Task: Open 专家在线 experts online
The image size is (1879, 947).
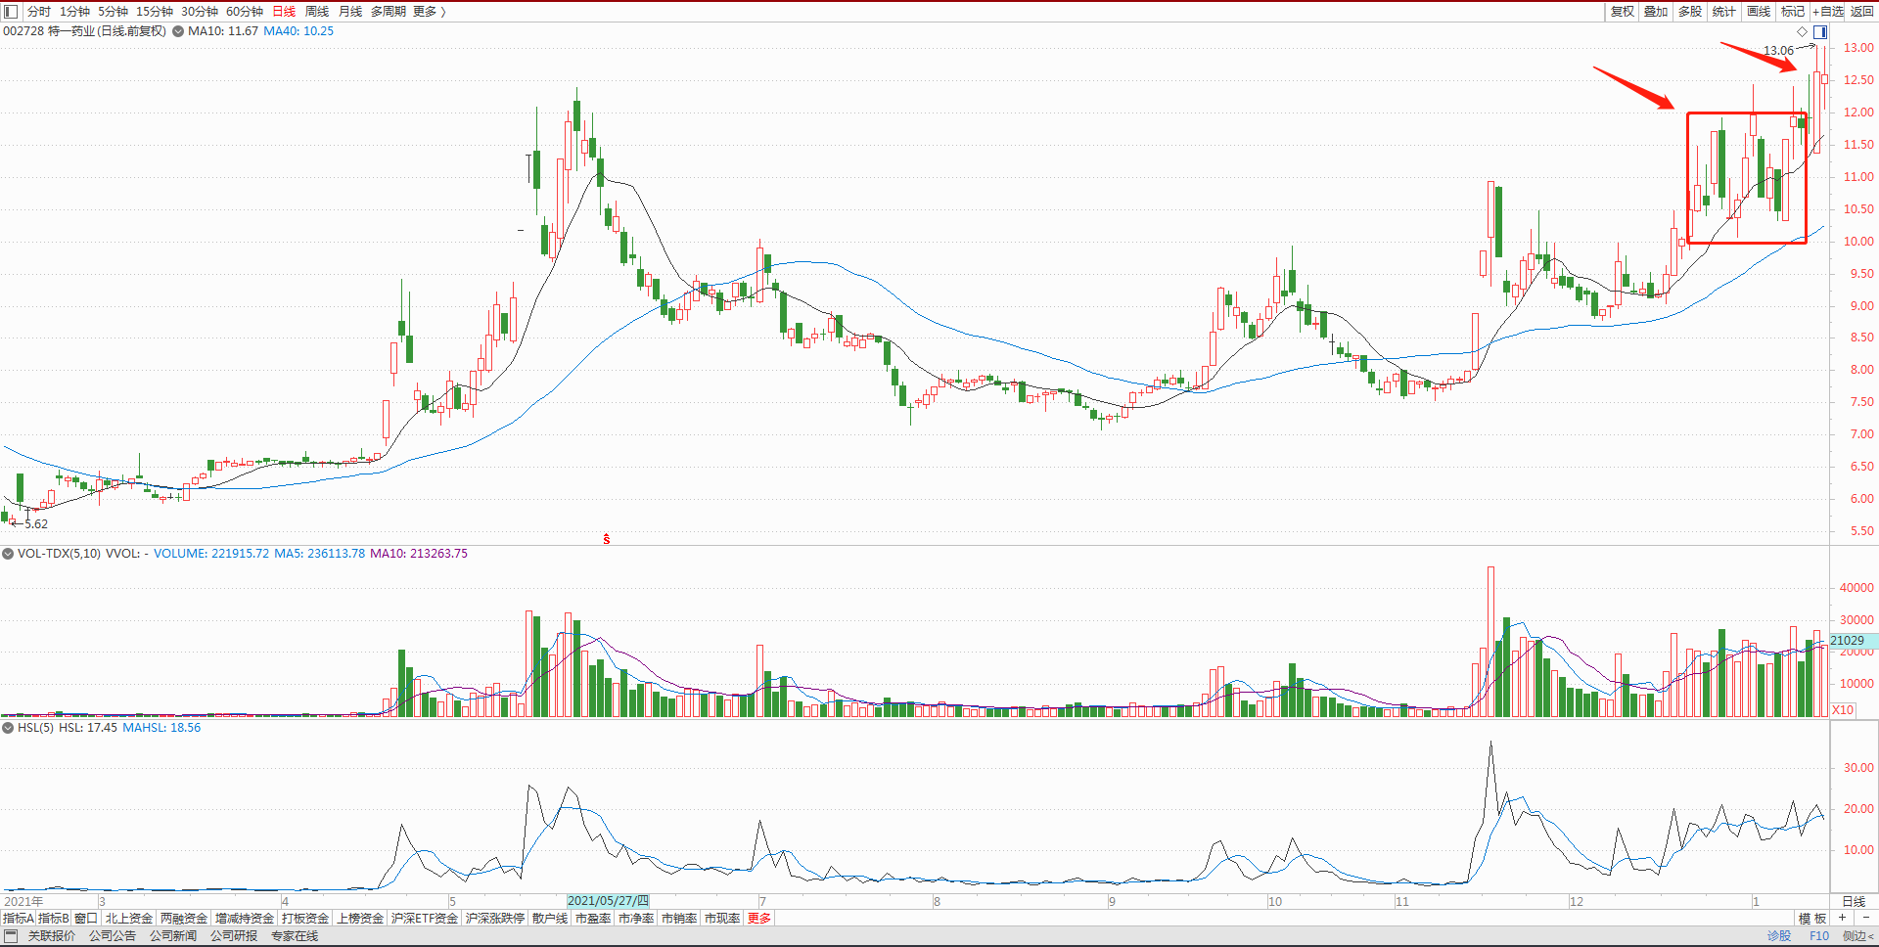Action: (295, 936)
